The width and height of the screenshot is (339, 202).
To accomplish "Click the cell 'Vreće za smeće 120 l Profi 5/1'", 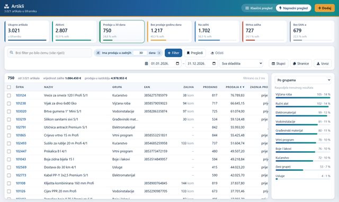I will [66, 95].
